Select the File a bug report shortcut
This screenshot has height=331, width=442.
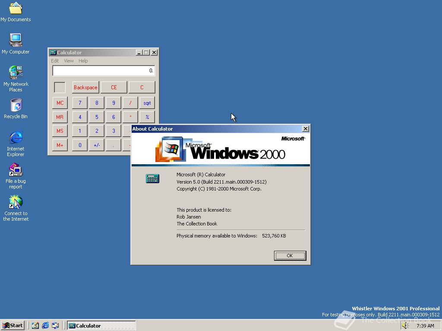[16, 176]
